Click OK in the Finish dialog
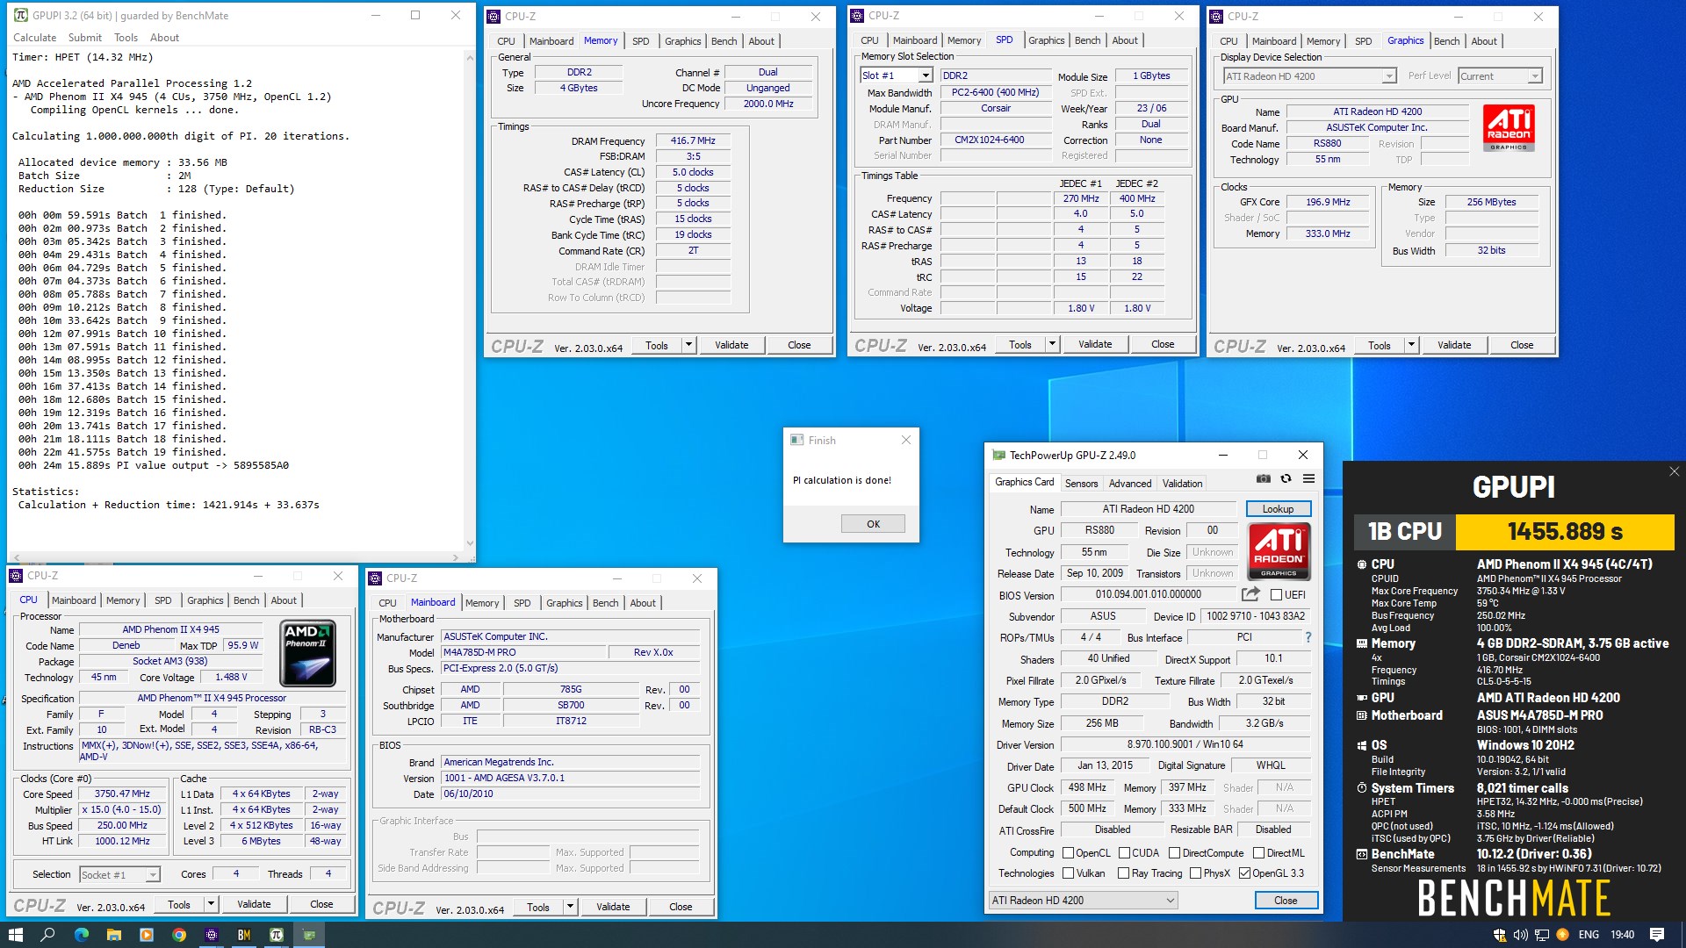The height and width of the screenshot is (948, 1686). tap(873, 524)
